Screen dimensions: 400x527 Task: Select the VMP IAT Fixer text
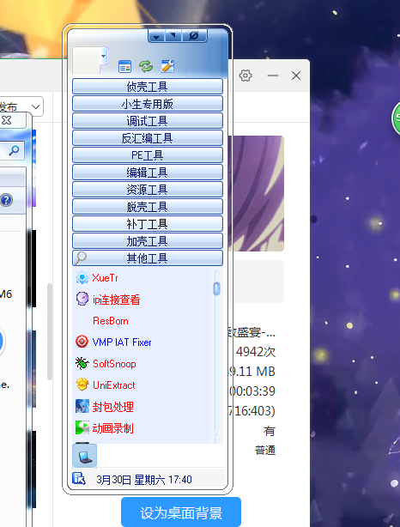122,342
